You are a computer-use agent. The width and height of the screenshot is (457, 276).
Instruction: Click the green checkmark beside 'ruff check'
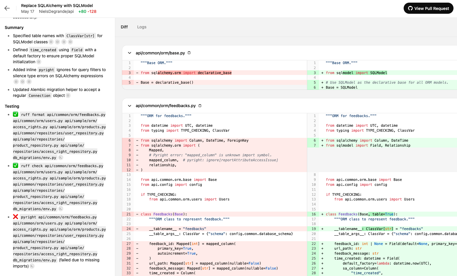pos(16,166)
